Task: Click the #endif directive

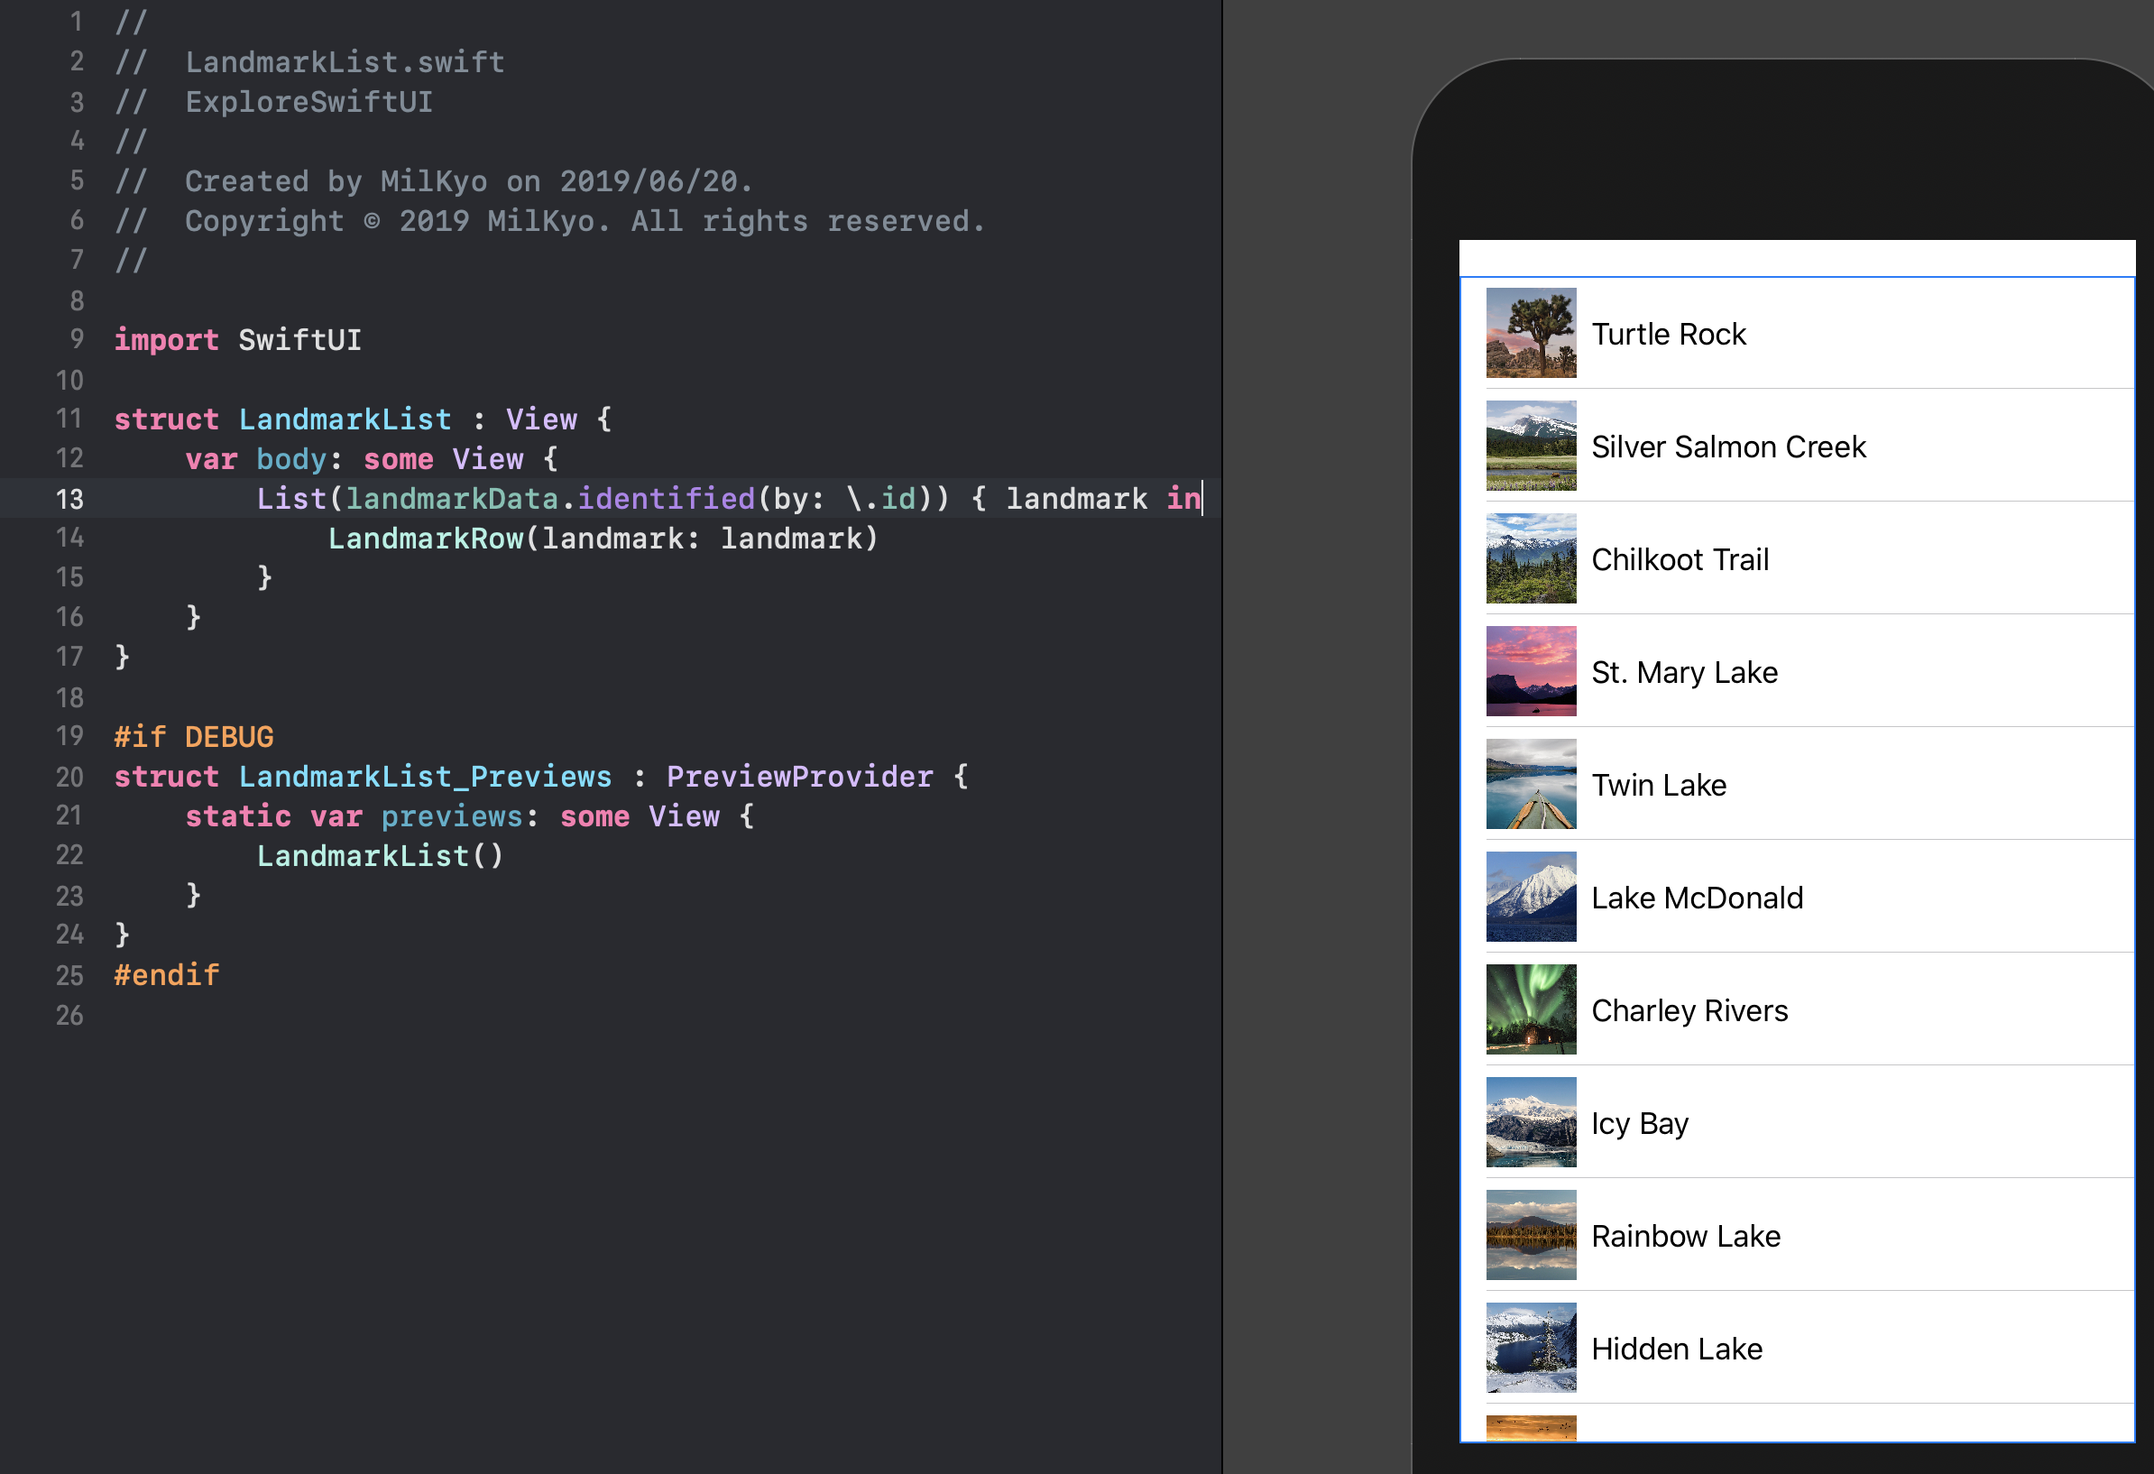Action: pos(167,975)
